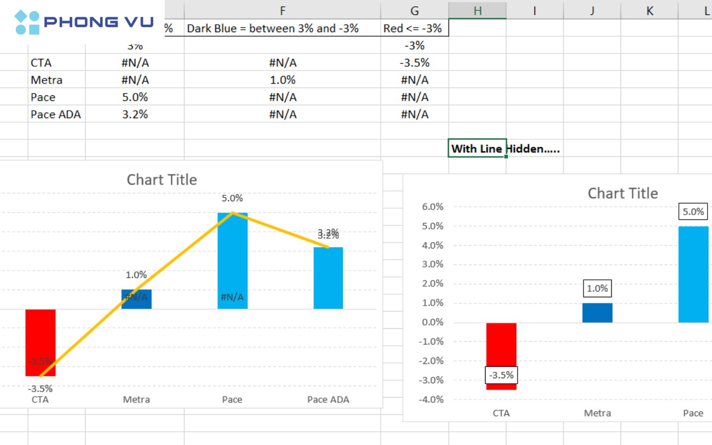Select column K header

tap(649, 10)
